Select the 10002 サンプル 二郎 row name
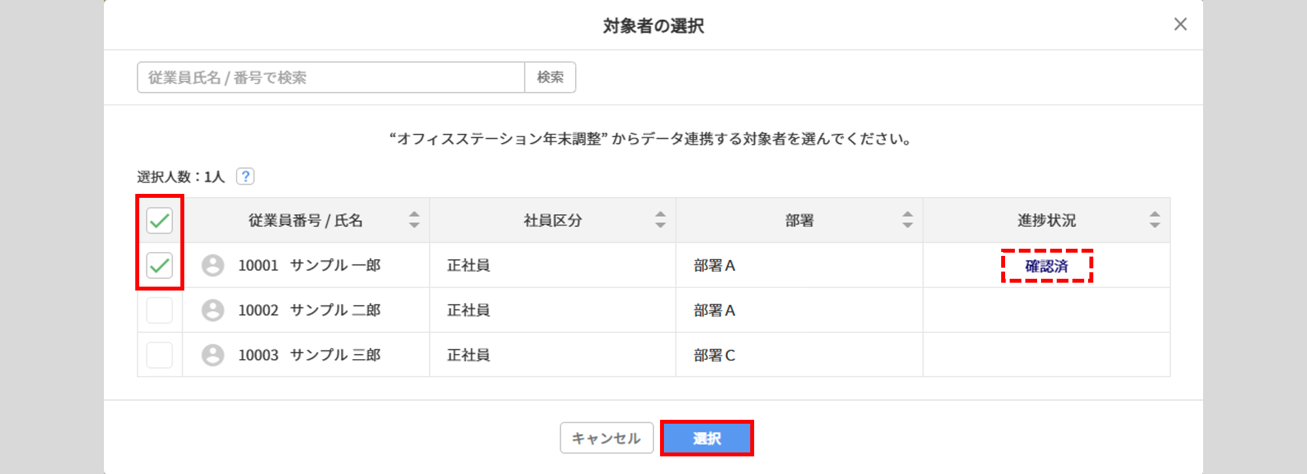 coord(309,310)
